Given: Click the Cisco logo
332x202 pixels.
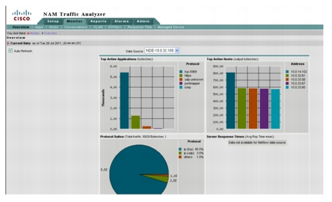Looking at the screenshot, I should click(x=22, y=15).
